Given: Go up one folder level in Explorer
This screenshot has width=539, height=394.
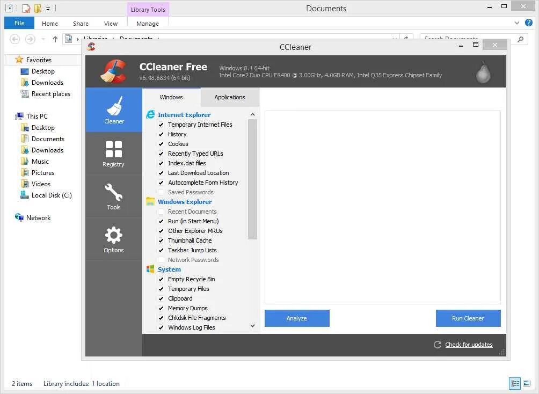Looking at the screenshot, I should tap(55, 39).
